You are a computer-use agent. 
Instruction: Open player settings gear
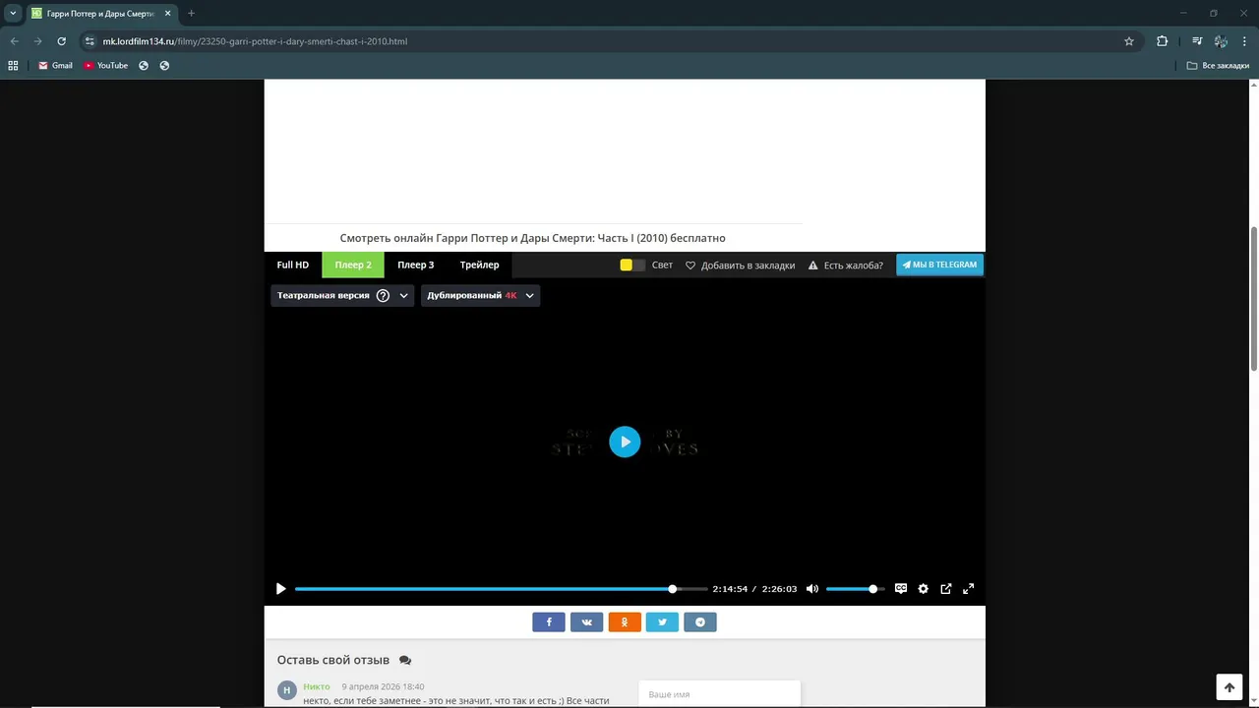[x=923, y=589]
